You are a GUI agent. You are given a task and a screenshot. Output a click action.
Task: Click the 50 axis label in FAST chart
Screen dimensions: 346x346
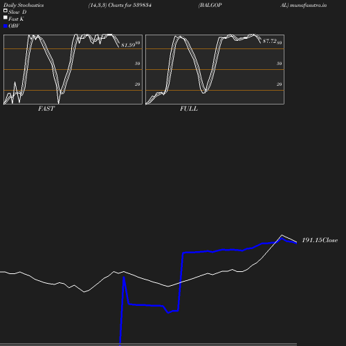(138, 64)
